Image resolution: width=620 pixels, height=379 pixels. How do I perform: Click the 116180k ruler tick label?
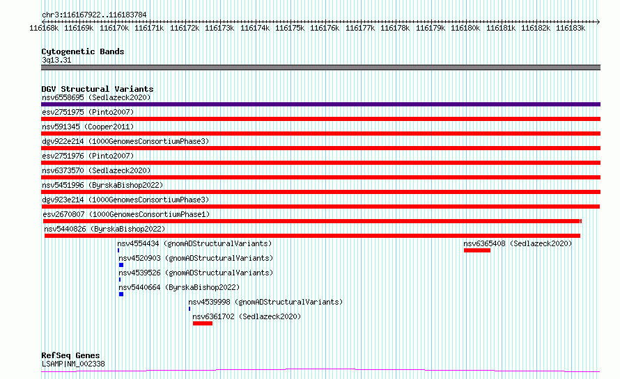pyautogui.click(x=465, y=28)
